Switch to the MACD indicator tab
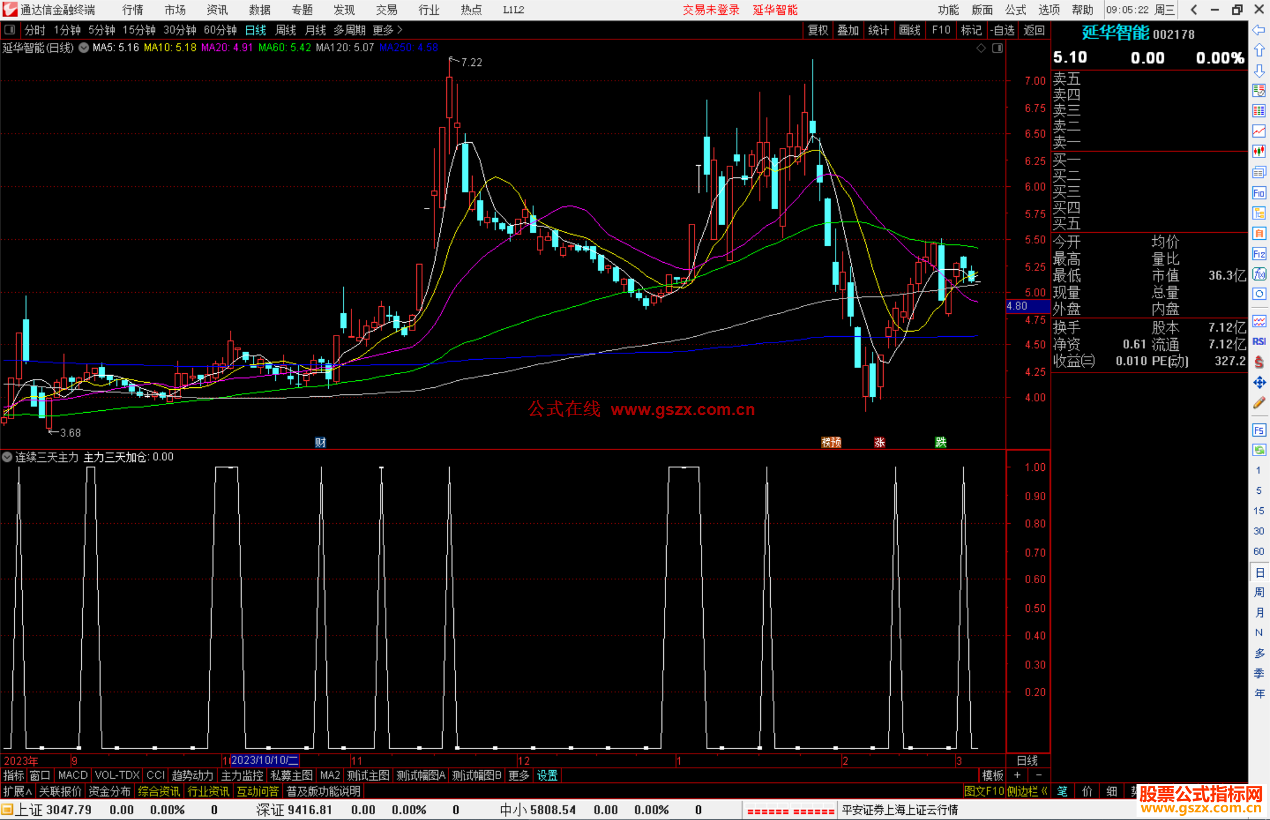This screenshot has width=1270, height=820. point(72,775)
